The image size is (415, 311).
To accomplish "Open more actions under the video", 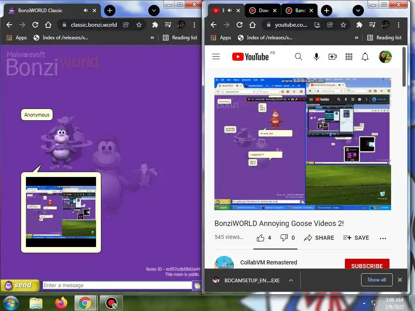I will pyautogui.click(x=383, y=238).
